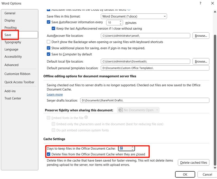Image resolution: width=217 pixels, height=179 pixels.
Task: Enable Don't show the Backstage checkbox
Action: (49, 42)
